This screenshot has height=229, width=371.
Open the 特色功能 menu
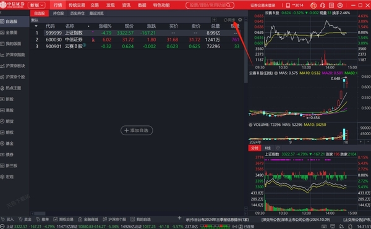click(161, 5)
